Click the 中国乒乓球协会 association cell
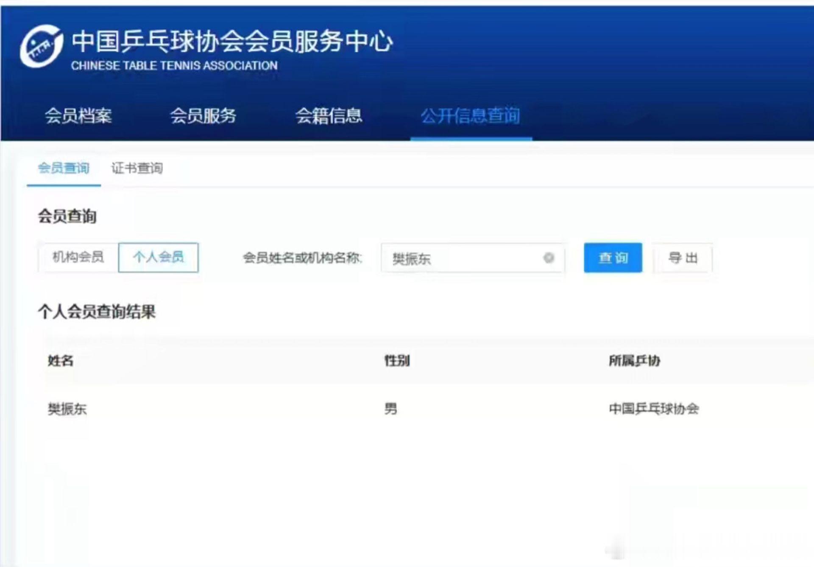Image resolution: width=814 pixels, height=567 pixels. click(x=654, y=409)
